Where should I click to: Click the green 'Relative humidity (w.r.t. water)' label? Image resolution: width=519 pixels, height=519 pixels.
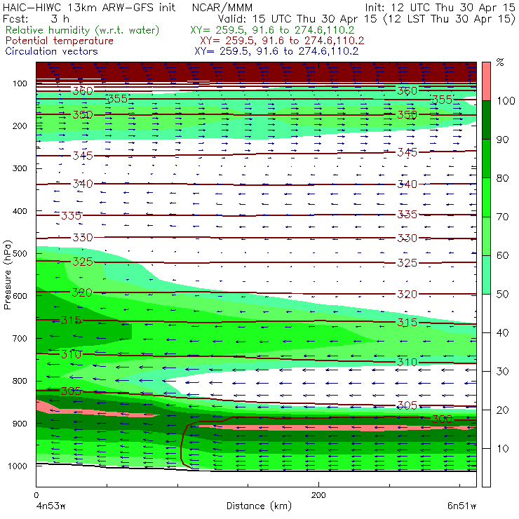pos(83,30)
